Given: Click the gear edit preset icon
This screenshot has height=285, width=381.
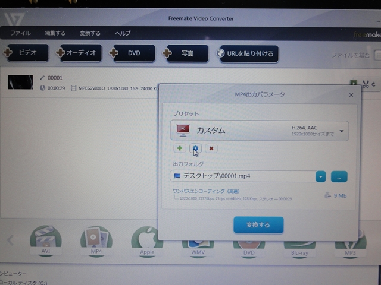Looking at the screenshot, I should coord(195,148).
